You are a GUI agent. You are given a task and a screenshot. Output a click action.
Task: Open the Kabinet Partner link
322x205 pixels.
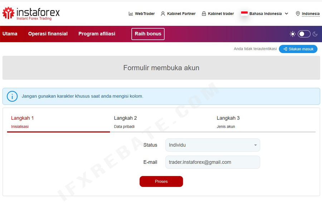click(181, 14)
